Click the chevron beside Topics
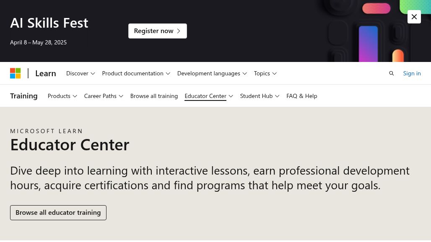The image size is (431, 242). click(274, 74)
